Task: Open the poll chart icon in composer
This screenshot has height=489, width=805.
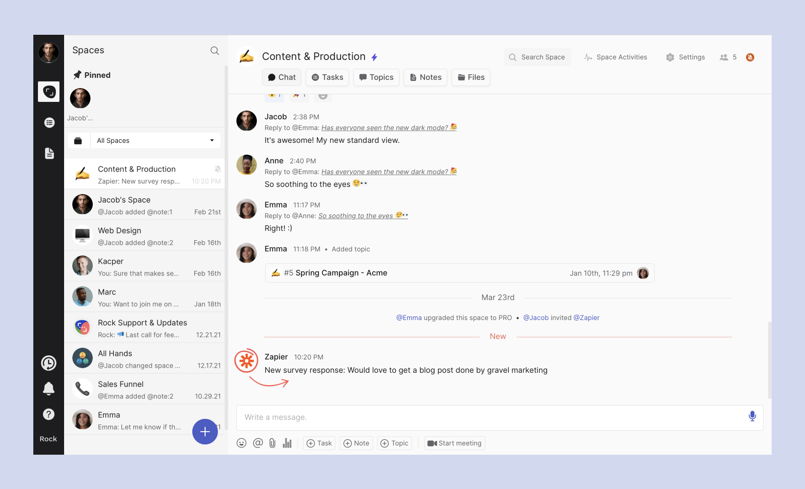Action: click(287, 443)
